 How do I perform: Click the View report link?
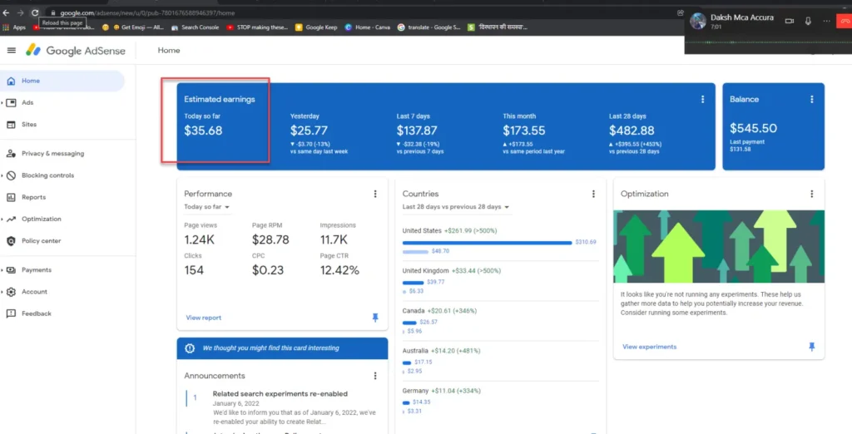203,318
